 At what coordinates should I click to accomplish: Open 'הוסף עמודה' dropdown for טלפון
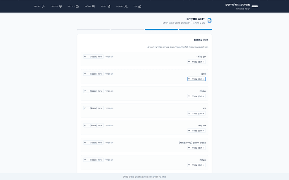point(196,79)
